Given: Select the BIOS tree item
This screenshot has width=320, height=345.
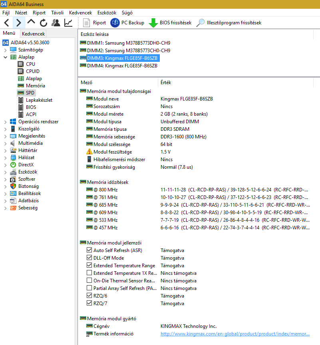Looking at the screenshot, I should pyautogui.click(x=31, y=107).
